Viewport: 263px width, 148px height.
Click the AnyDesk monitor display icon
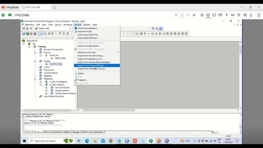pos(214,15)
